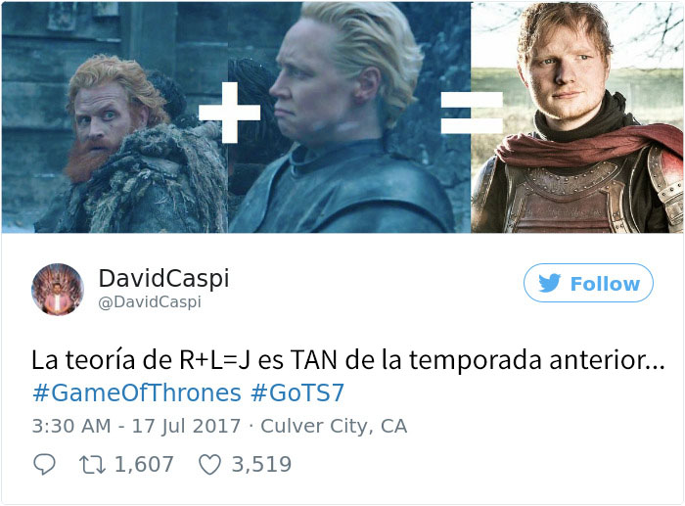Click the white equals sign in the image

click(473, 113)
